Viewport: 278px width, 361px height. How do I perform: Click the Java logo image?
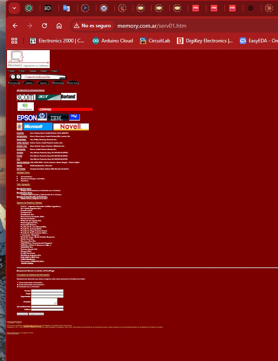[x=20, y=127]
